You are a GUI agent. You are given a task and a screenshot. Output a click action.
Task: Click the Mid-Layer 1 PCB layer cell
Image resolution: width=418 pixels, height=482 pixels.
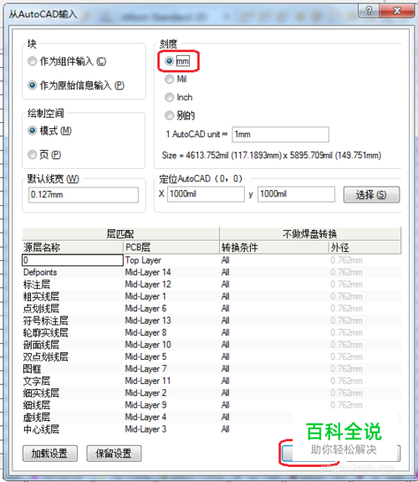[x=171, y=296]
